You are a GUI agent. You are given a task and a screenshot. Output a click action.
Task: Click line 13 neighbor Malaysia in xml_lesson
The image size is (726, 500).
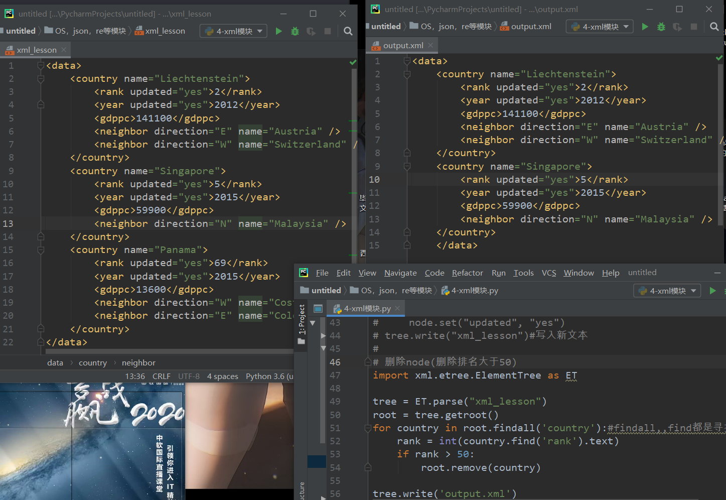[220, 223]
